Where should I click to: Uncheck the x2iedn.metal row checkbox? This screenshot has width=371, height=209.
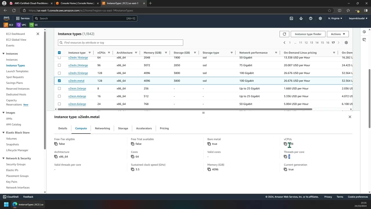point(59,81)
